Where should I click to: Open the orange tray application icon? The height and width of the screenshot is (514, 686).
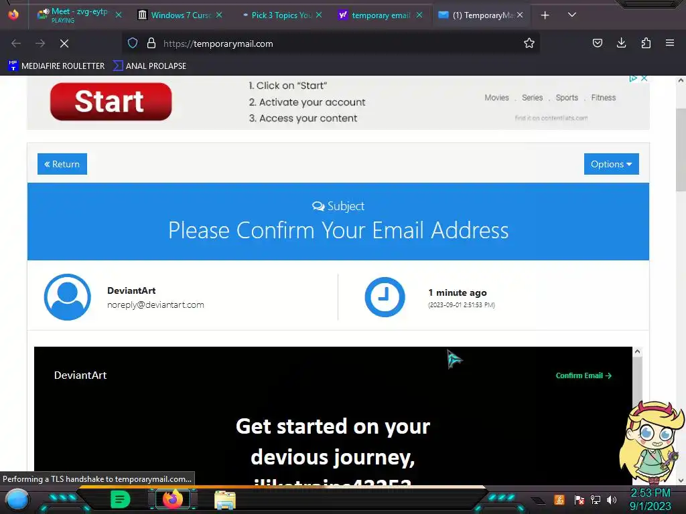pyautogui.click(x=559, y=499)
